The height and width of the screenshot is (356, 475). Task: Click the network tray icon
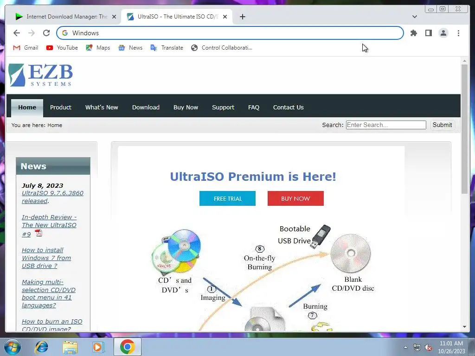pyautogui.click(x=417, y=348)
